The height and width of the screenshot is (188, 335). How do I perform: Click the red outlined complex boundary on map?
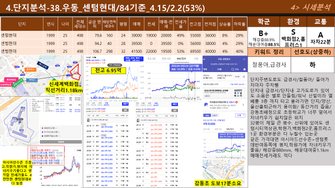[x=76, y=72]
